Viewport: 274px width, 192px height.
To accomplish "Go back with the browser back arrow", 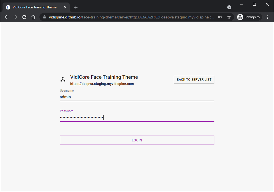I will pyautogui.click(x=6, y=17).
